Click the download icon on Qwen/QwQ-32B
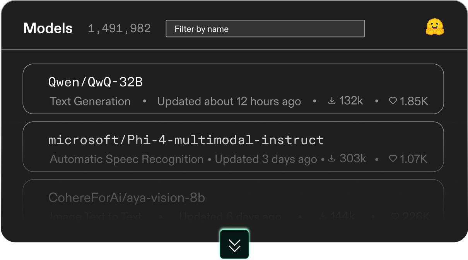This screenshot has height=260, width=468. (331, 101)
